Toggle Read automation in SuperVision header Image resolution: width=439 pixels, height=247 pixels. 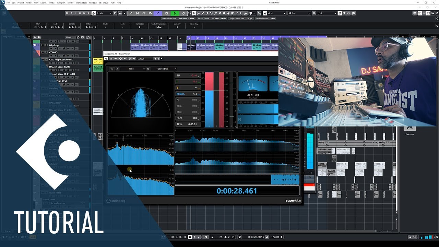tap(111, 59)
